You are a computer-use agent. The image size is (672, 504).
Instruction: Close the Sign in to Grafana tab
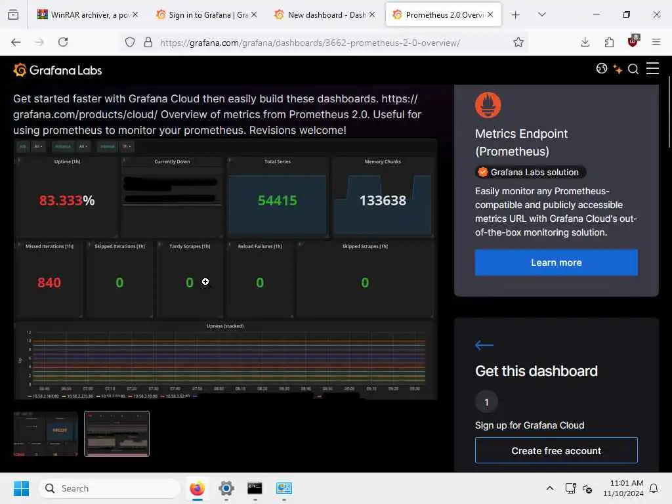pos(254,14)
